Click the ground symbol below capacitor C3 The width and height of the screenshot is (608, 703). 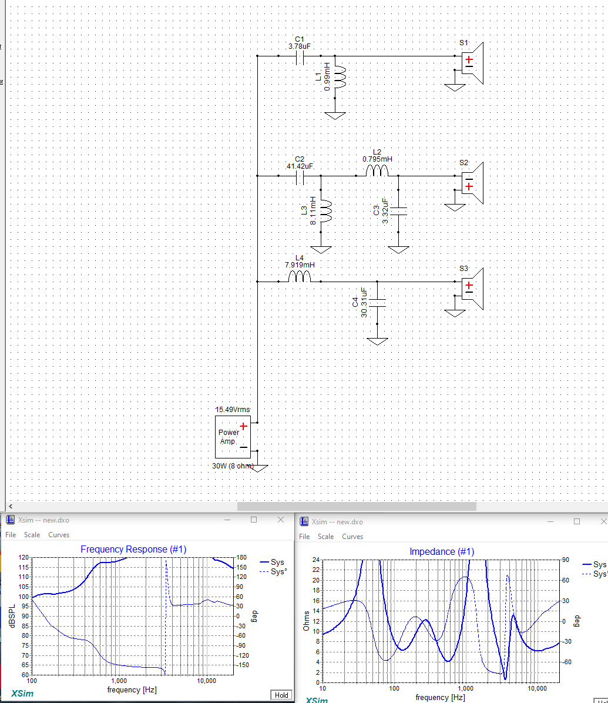[x=398, y=249]
